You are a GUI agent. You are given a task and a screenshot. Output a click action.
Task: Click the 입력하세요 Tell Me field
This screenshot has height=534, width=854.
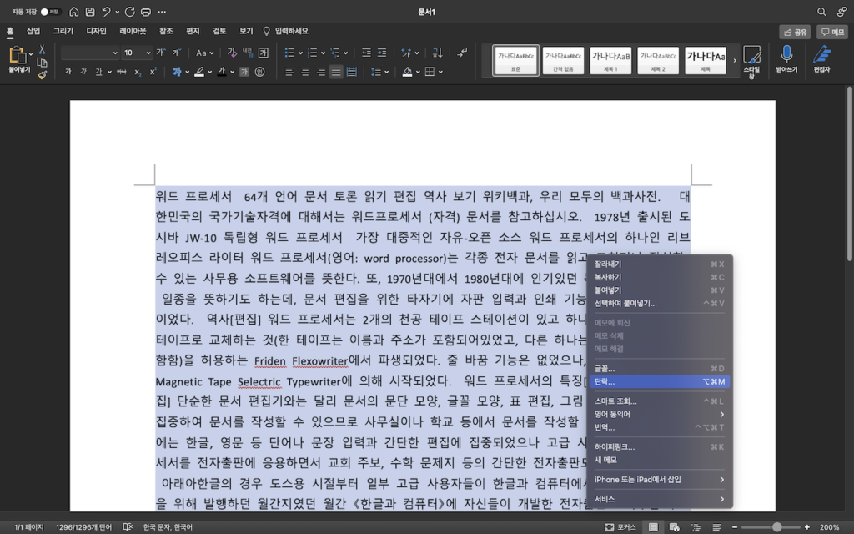point(286,31)
